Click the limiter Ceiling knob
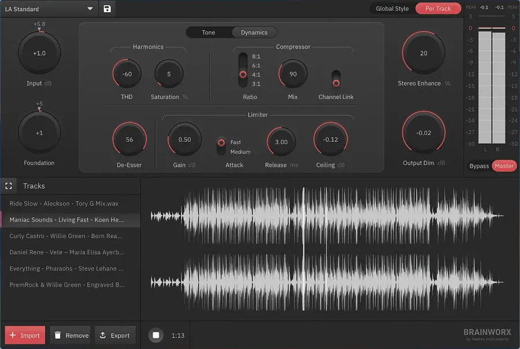The image size is (520, 349). [x=330, y=139]
